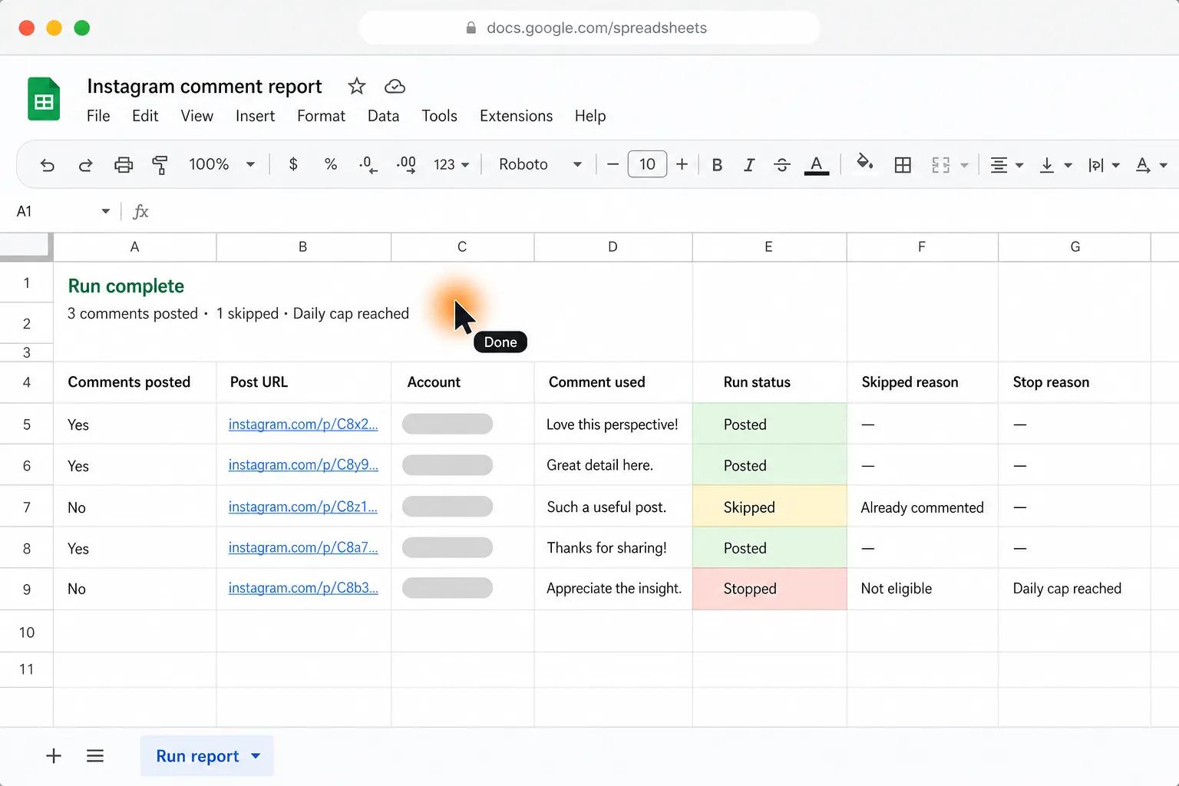1179x786 pixels.
Task: Select the paint format roller icon
Action: tap(160, 165)
